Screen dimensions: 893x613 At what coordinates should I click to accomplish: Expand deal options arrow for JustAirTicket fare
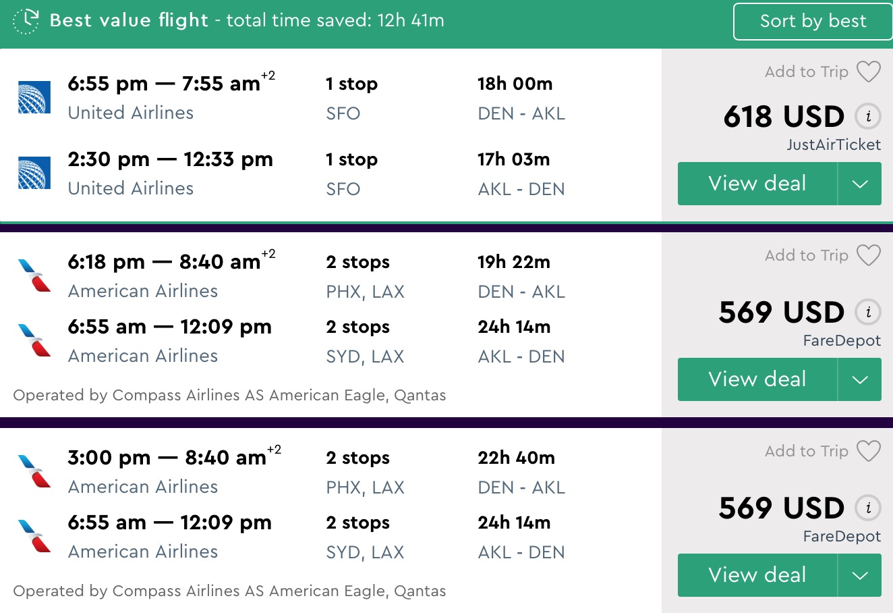[860, 184]
